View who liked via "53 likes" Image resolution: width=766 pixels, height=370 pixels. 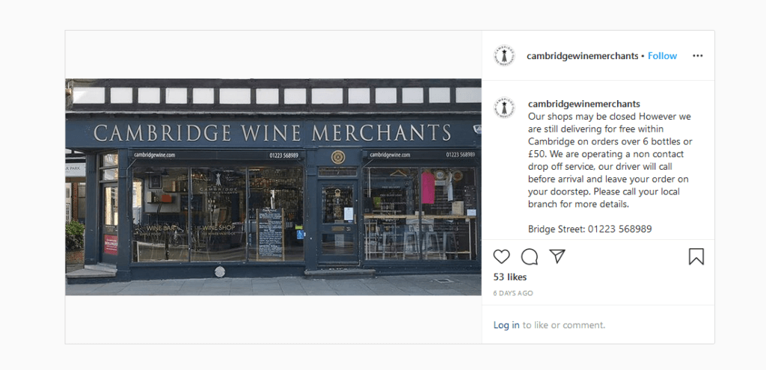coord(510,277)
